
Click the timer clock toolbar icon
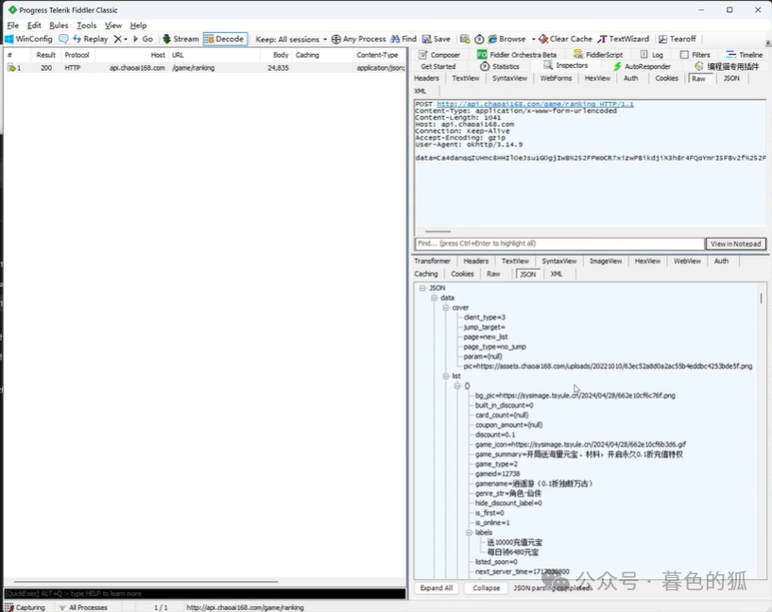pos(479,39)
